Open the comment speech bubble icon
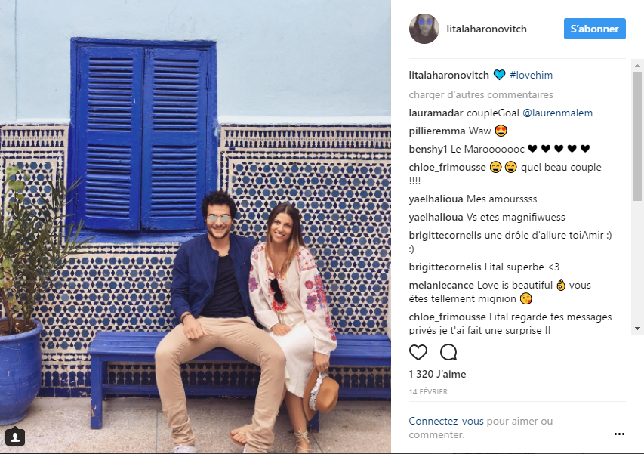The height and width of the screenshot is (454, 644). [x=448, y=352]
